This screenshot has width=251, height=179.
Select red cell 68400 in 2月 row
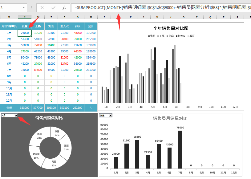(x=64, y=39)
